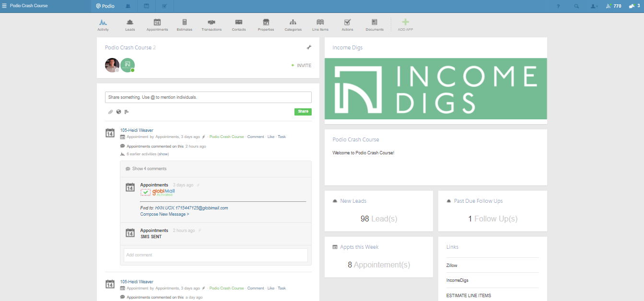Image resolution: width=644 pixels, height=301 pixels.
Task: Switch to the Activity app
Action: coord(103,25)
